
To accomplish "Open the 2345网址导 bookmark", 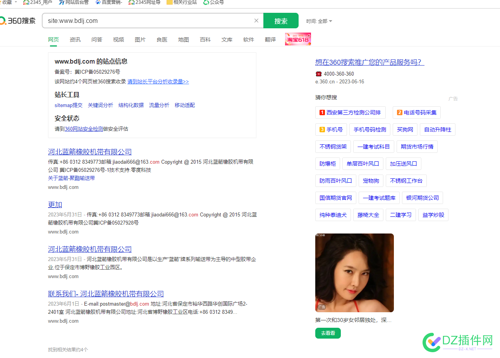I will tap(144, 2).
